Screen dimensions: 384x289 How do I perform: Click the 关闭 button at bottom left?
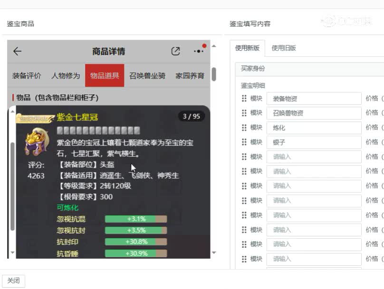click(13, 280)
